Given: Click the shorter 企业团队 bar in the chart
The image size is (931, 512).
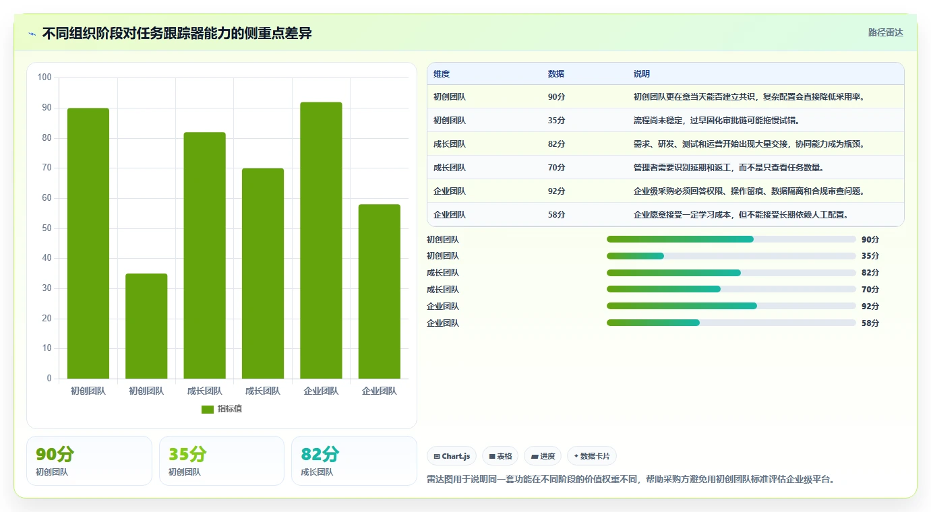Looking at the screenshot, I should click(380, 292).
